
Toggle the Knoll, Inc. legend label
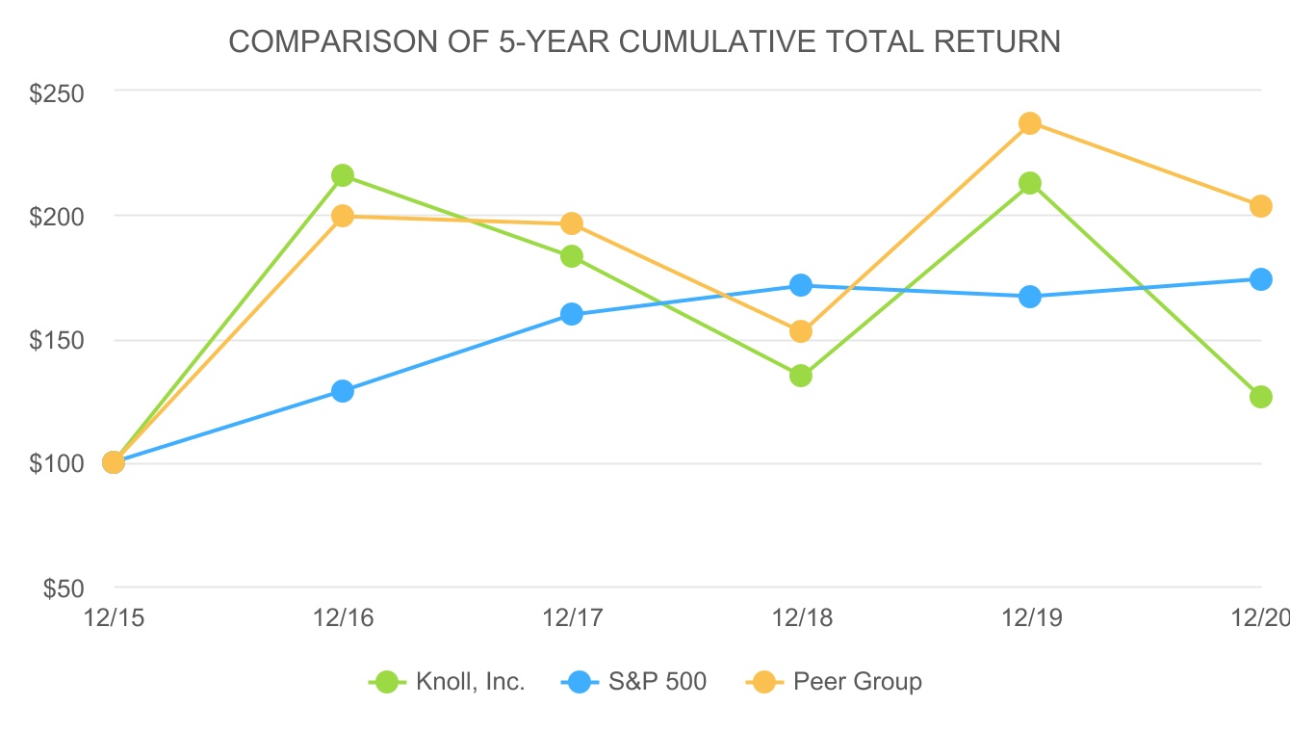pos(470,682)
